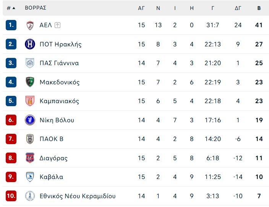This screenshot has width=269, height=207.
Task: Click the ΑΕΛ team crest
Action: tap(30, 25)
